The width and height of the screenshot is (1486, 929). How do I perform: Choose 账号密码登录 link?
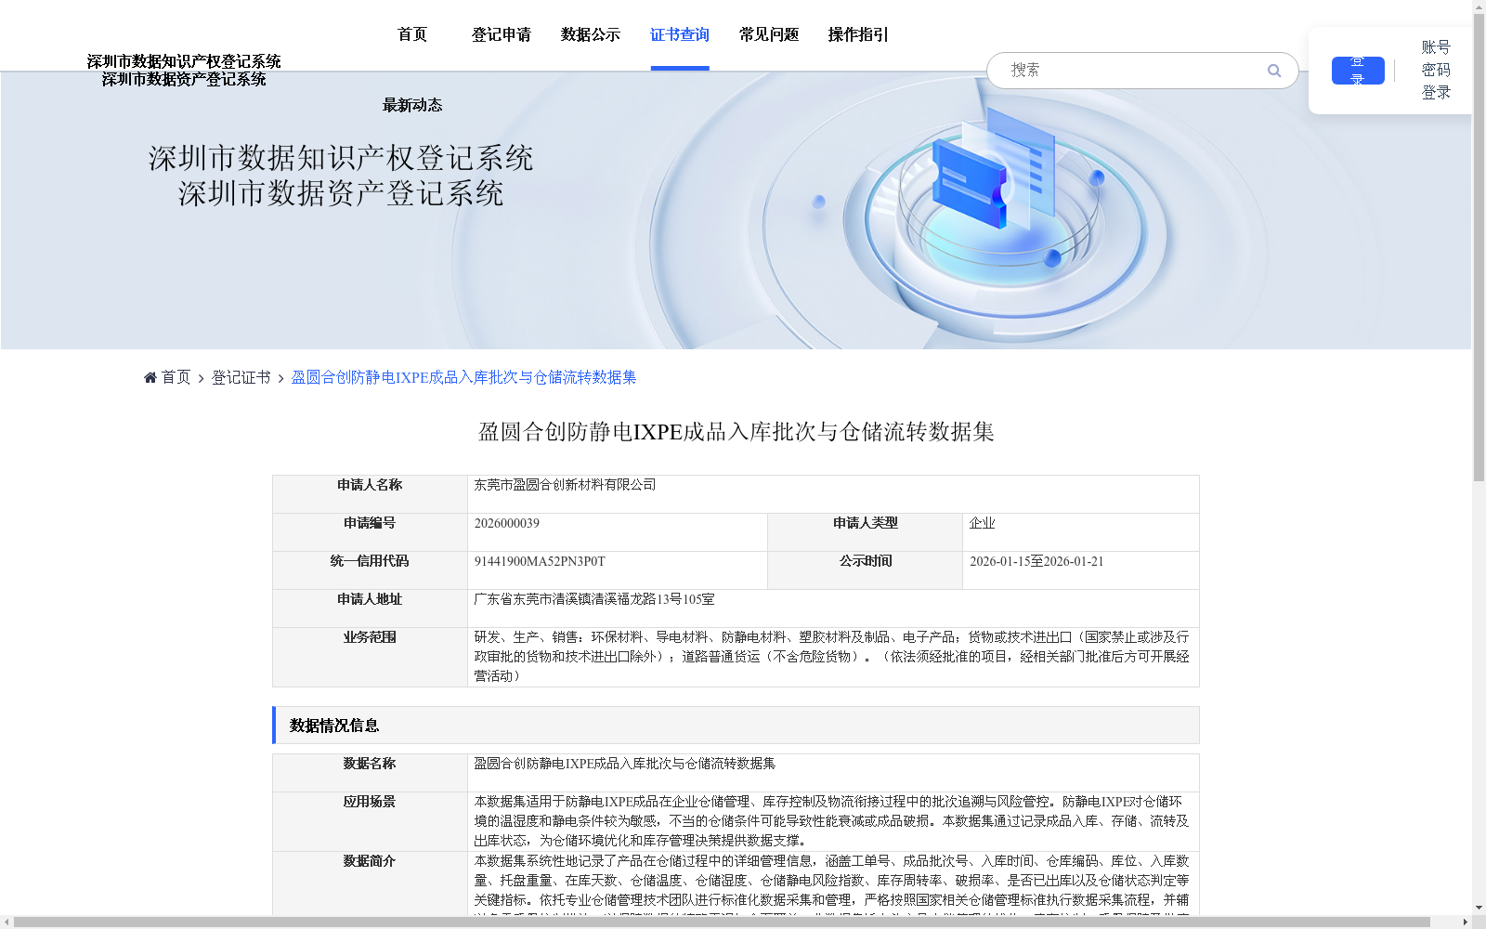coord(1436,70)
